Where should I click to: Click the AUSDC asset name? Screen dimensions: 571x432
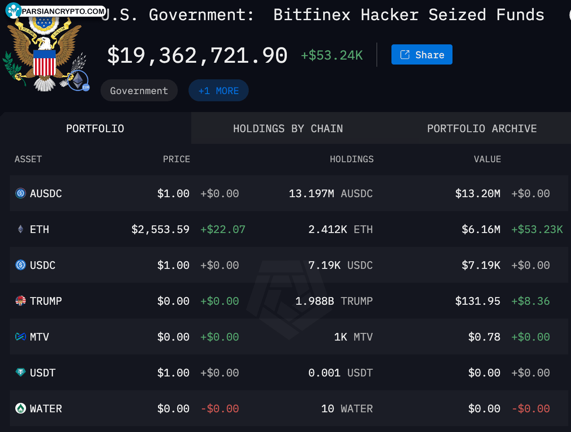[46, 194]
